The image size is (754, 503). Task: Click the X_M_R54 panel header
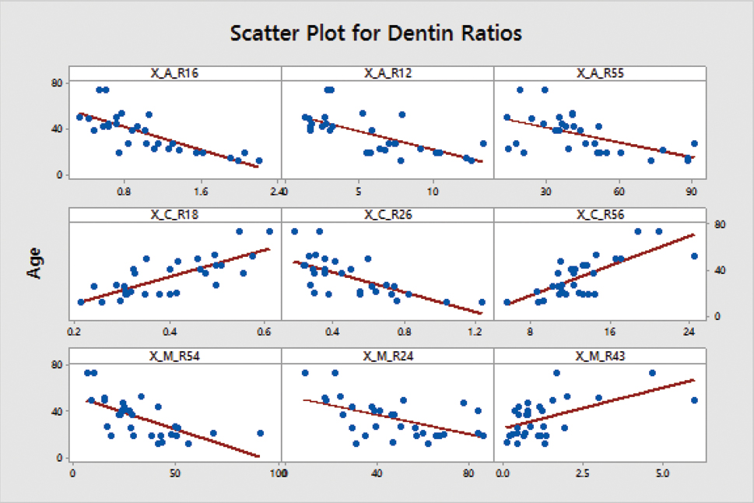click(x=175, y=356)
